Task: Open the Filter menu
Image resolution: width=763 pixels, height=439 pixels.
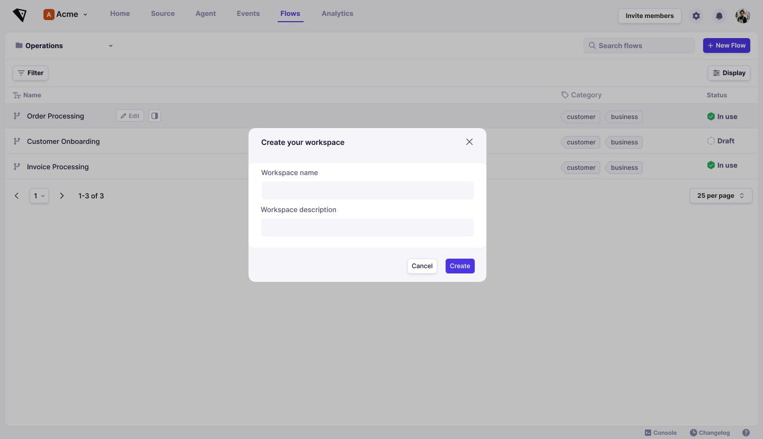Action: [30, 73]
